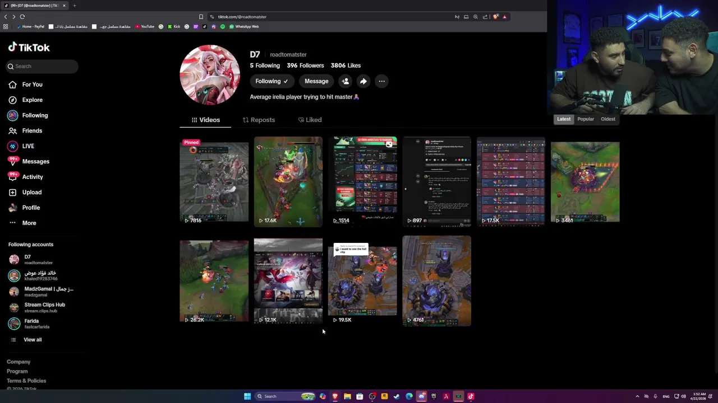
Task: Sort videos by Oldest
Action: (x=608, y=119)
